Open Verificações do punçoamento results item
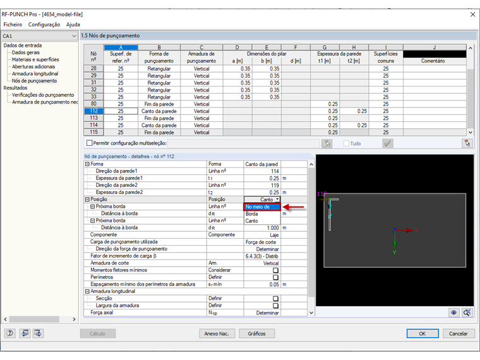The width and height of the screenshot is (480, 360). [43, 95]
